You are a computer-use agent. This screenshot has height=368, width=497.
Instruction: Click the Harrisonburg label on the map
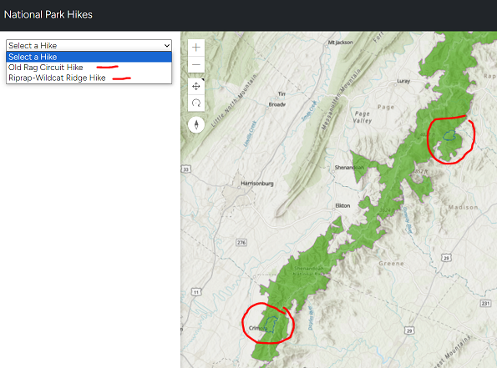[x=257, y=184]
